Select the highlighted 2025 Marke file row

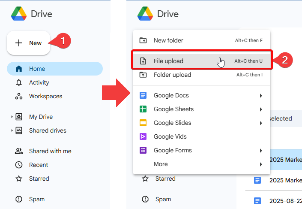click(286, 160)
